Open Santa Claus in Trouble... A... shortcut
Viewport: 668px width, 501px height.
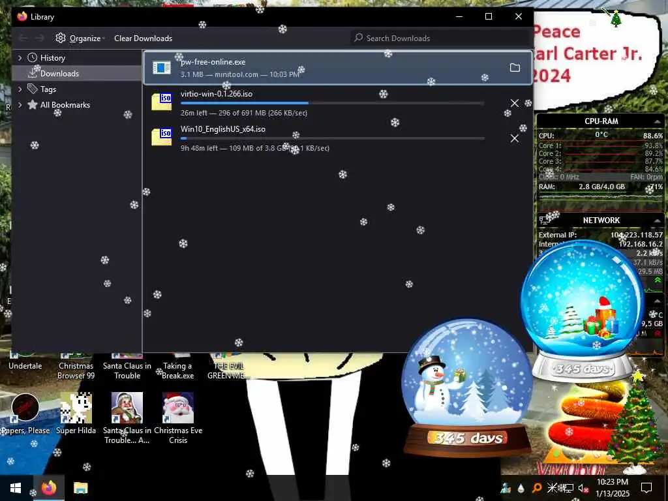pyautogui.click(x=127, y=418)
